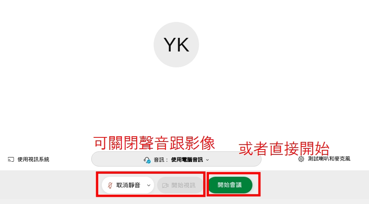Open the 音訊 dropdown arrow
This screenshot has width=369, height=204.
coord(207,160)
